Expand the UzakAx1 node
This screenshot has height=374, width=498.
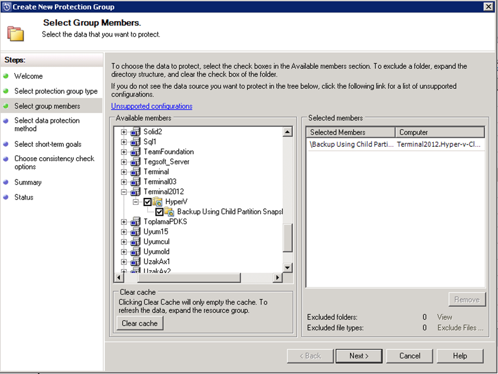tap(124, 262)
